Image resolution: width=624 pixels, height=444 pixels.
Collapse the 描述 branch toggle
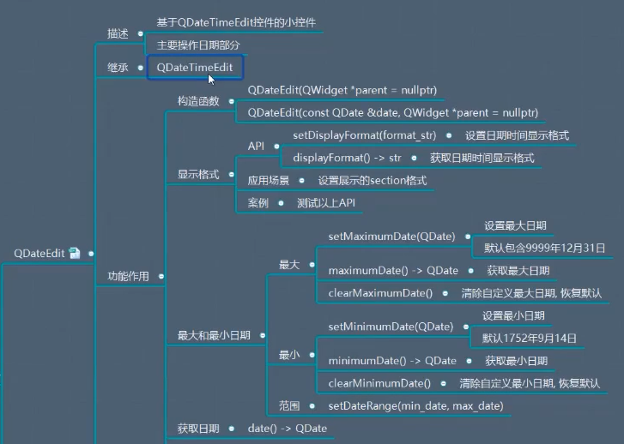(x=141, y=33)
